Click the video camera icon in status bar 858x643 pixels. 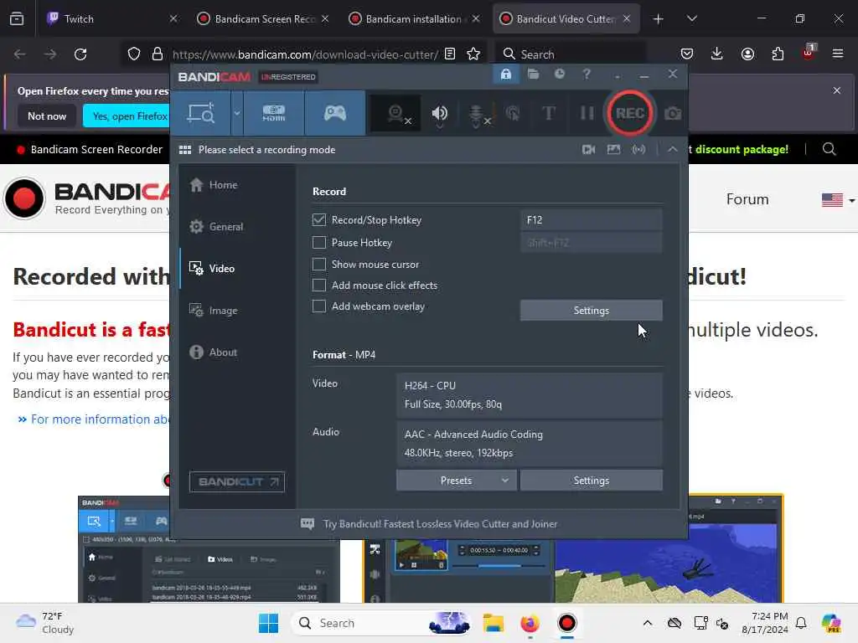[589, 149]
